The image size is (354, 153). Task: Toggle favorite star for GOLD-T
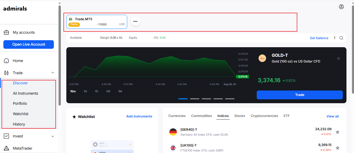pyautogui.click(x=338, y=58)
